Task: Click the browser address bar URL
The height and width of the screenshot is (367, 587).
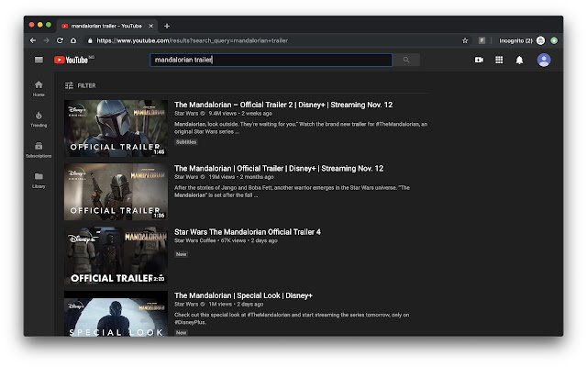Action: [192, 40]
